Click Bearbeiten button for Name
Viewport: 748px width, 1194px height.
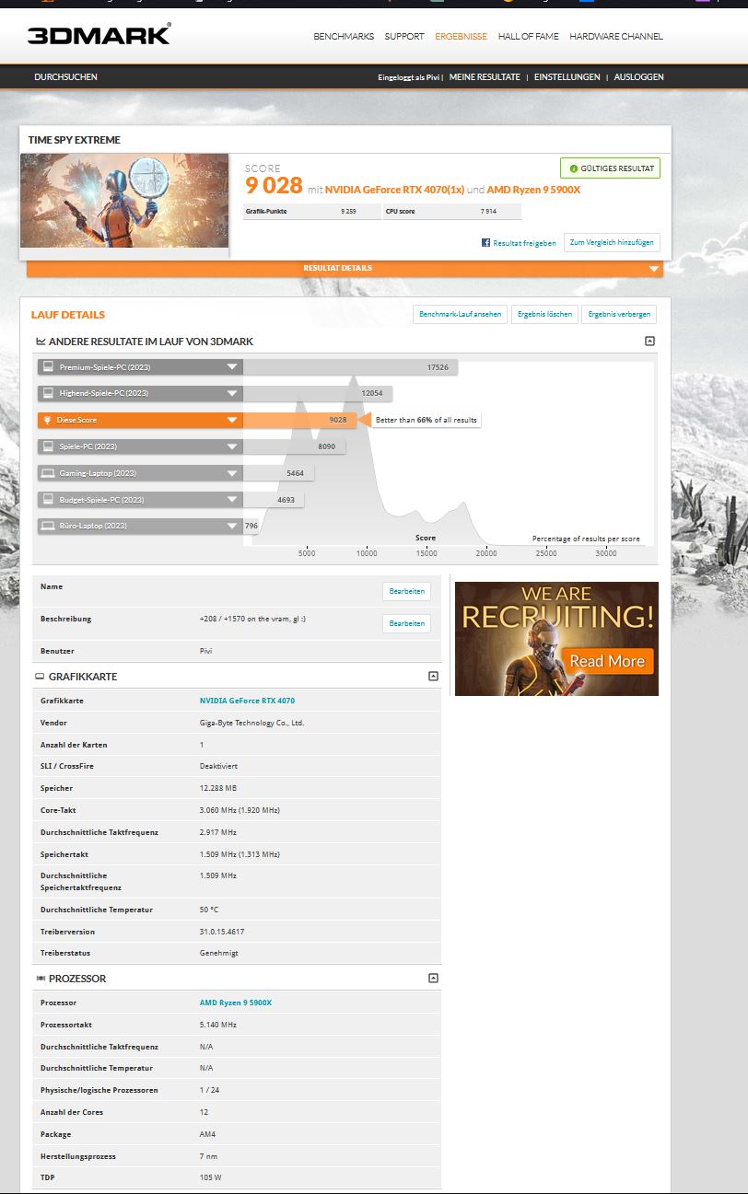click(406, 591)
